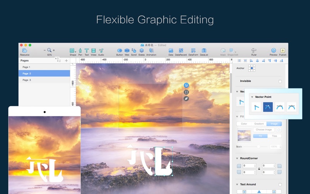Image resolution: width=310 pixels, height=194 pixels.
Task: Open Page 1
Action: point(44,67)
